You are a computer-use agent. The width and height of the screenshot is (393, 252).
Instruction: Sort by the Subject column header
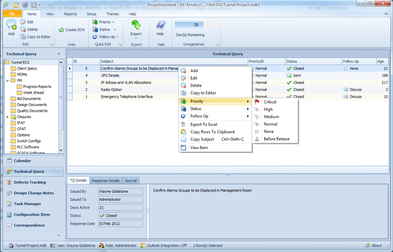pyautogui.click(x=173, y=62)
